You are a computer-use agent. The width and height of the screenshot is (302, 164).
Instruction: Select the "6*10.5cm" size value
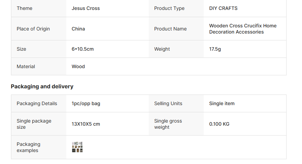pos(82,49)
